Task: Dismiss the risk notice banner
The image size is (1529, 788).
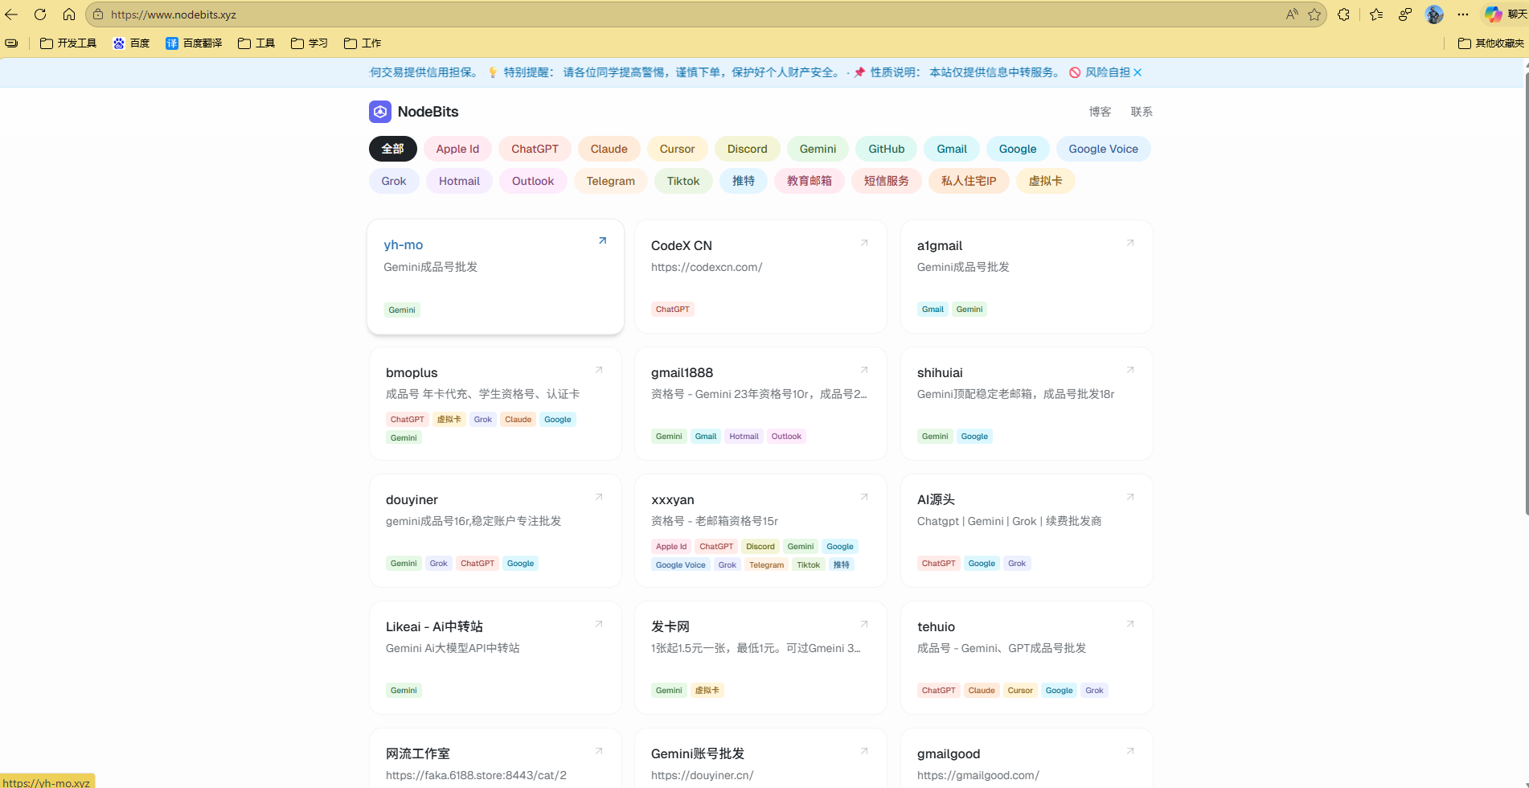Action: click(1138, 72)
